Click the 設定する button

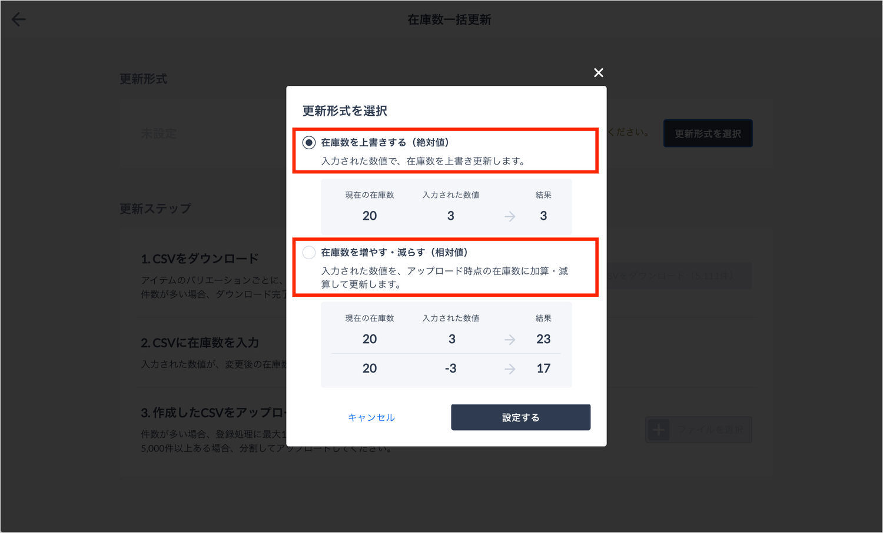(520, 417)
